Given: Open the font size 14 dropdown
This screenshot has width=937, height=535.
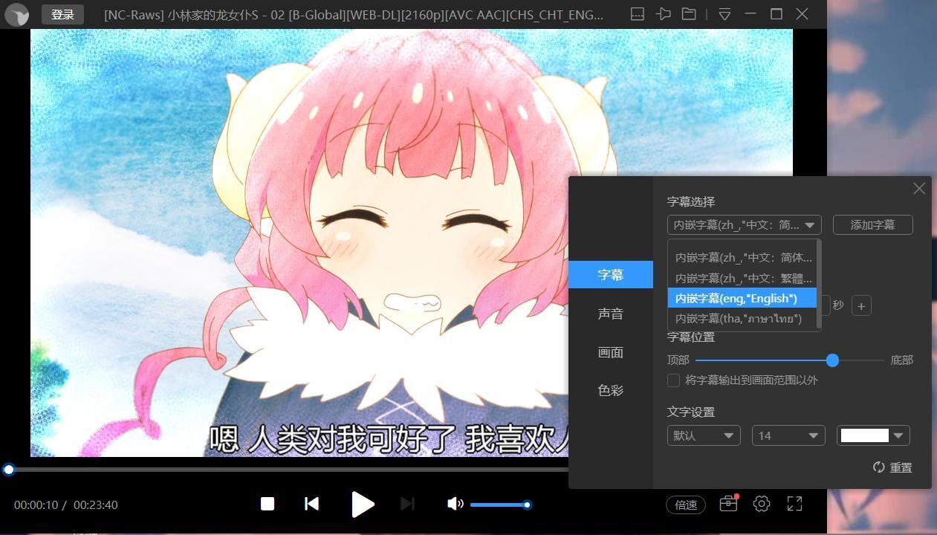Looking at the screenshot, I should 788,435.
